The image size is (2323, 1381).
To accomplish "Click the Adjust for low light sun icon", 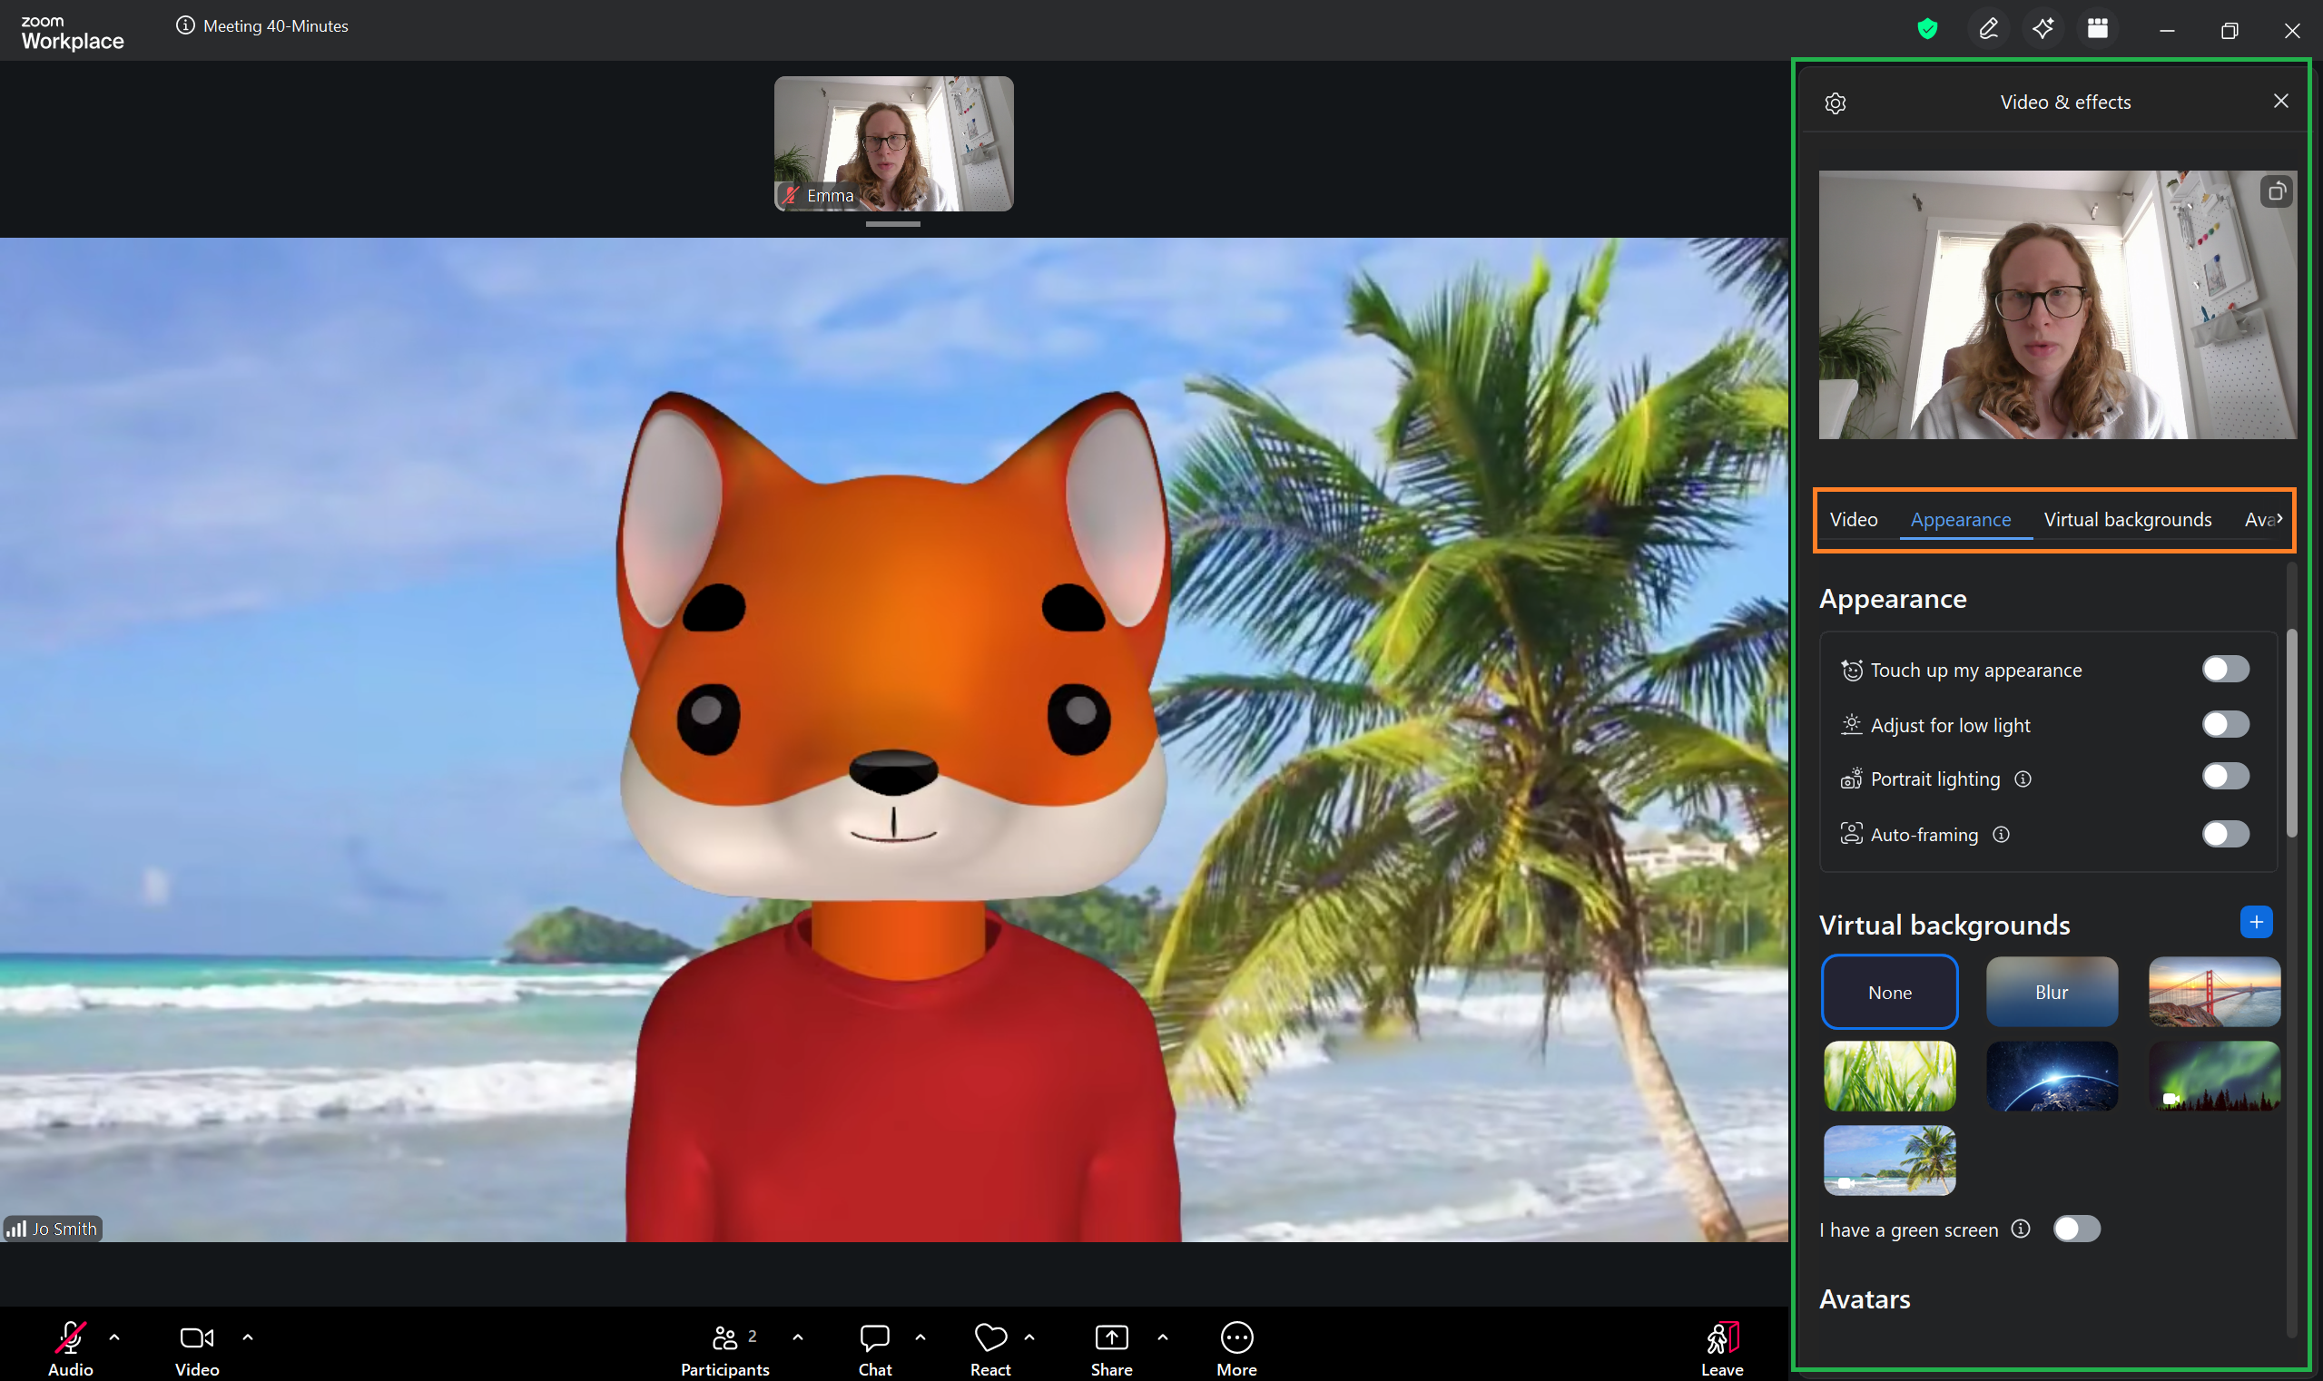I will coord(1851,724).
